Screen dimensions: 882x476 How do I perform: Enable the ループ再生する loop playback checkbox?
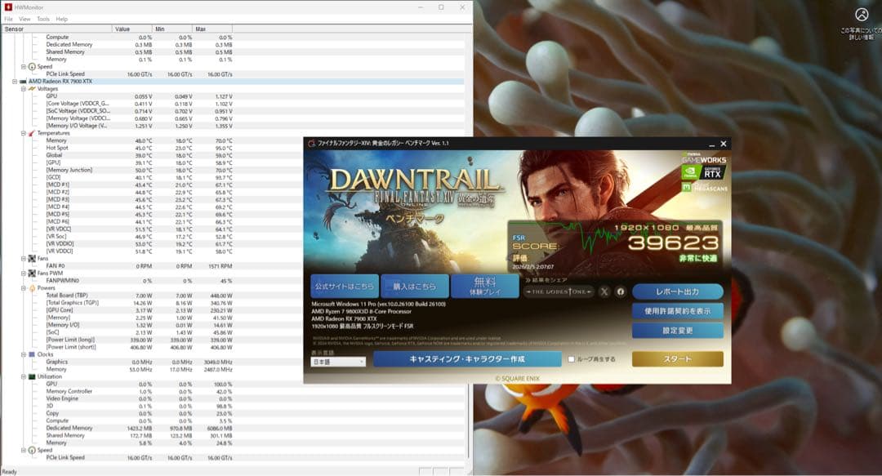tap(572, 358)
